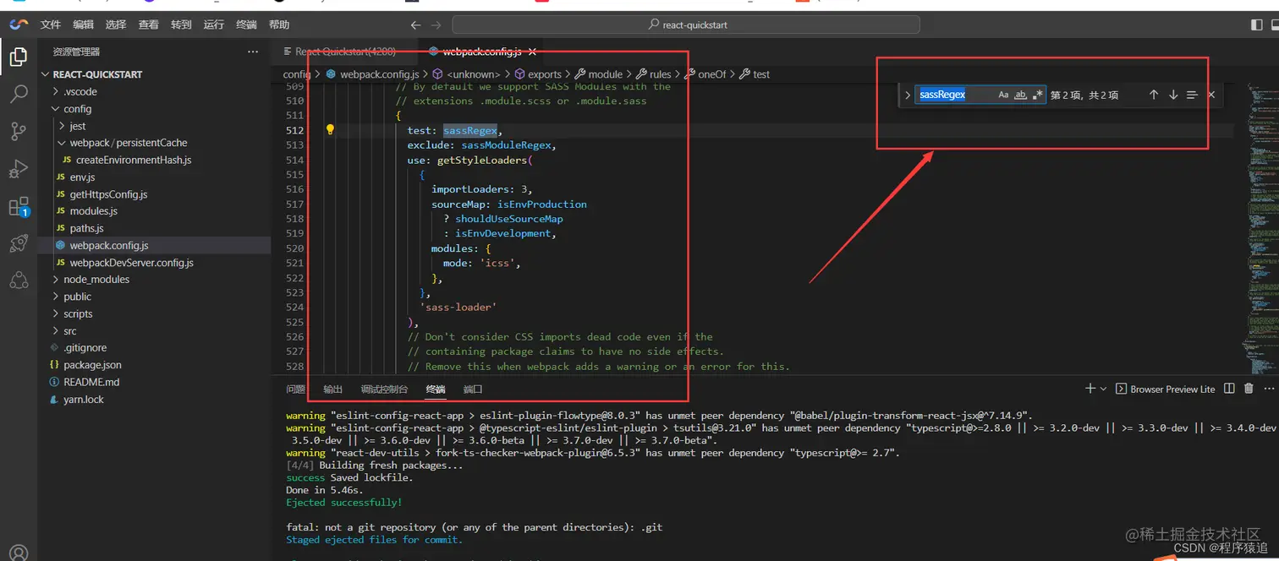Switch to the 问题 (Problems) panel tab
Image resolution: width=1279 pixels, height=561 pixels.
click(x=295, y=389)
